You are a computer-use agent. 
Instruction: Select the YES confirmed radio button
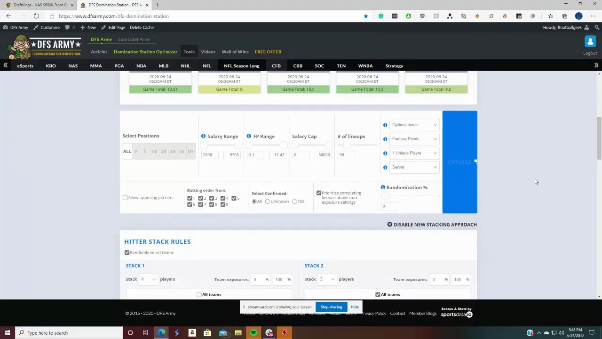click(294, 202)
